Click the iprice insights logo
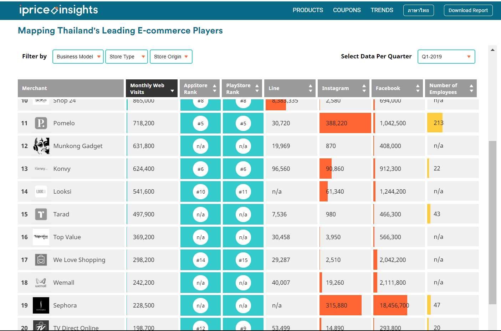Screen dimensions: 501x331 [58, 10]
